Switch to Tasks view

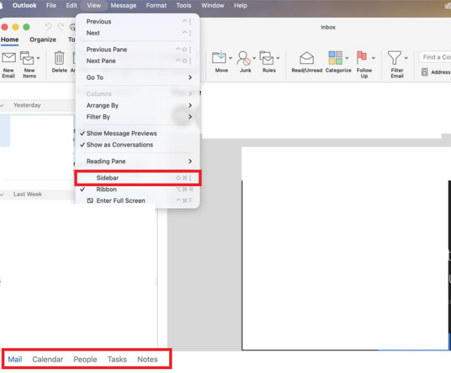[117, 359]
